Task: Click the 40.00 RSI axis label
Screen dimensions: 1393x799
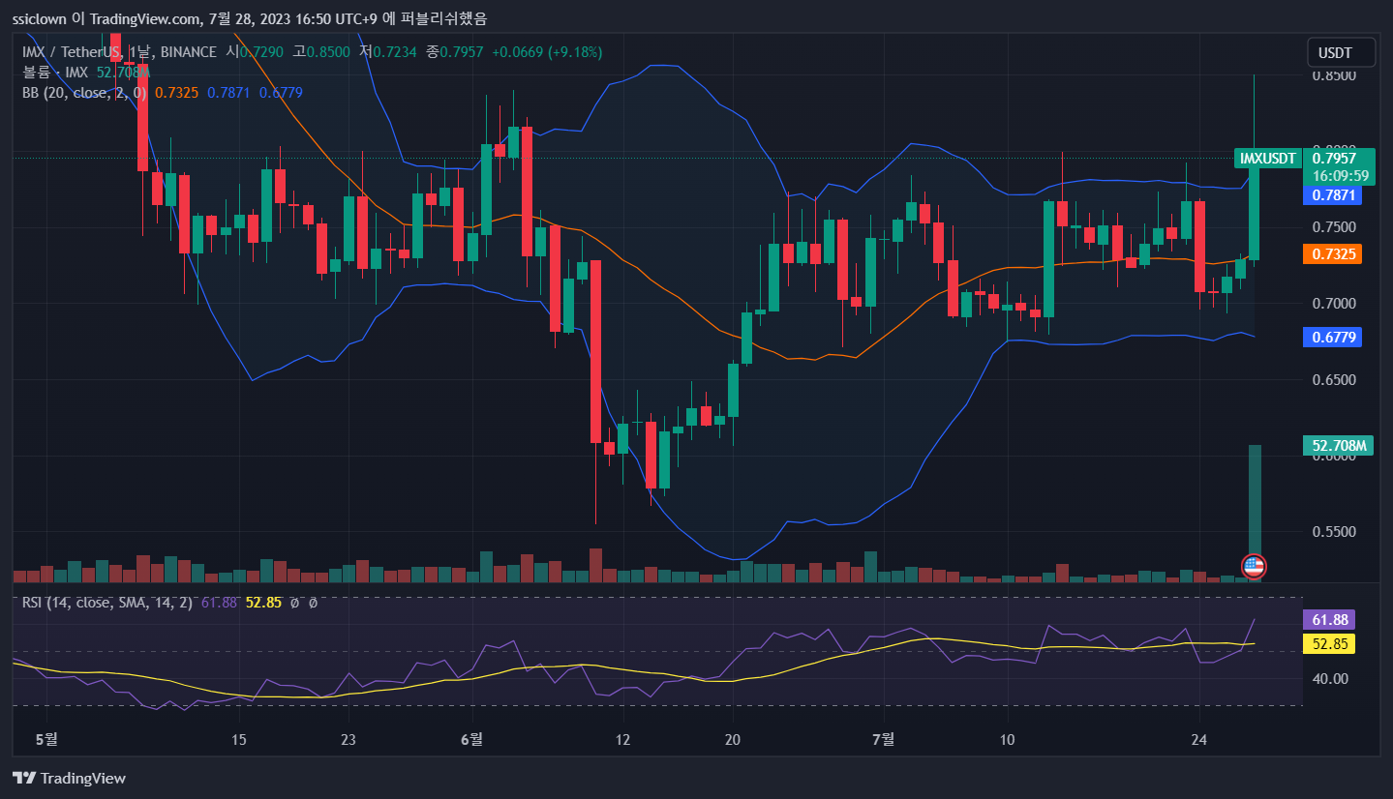Action: tap(1331, 678)
